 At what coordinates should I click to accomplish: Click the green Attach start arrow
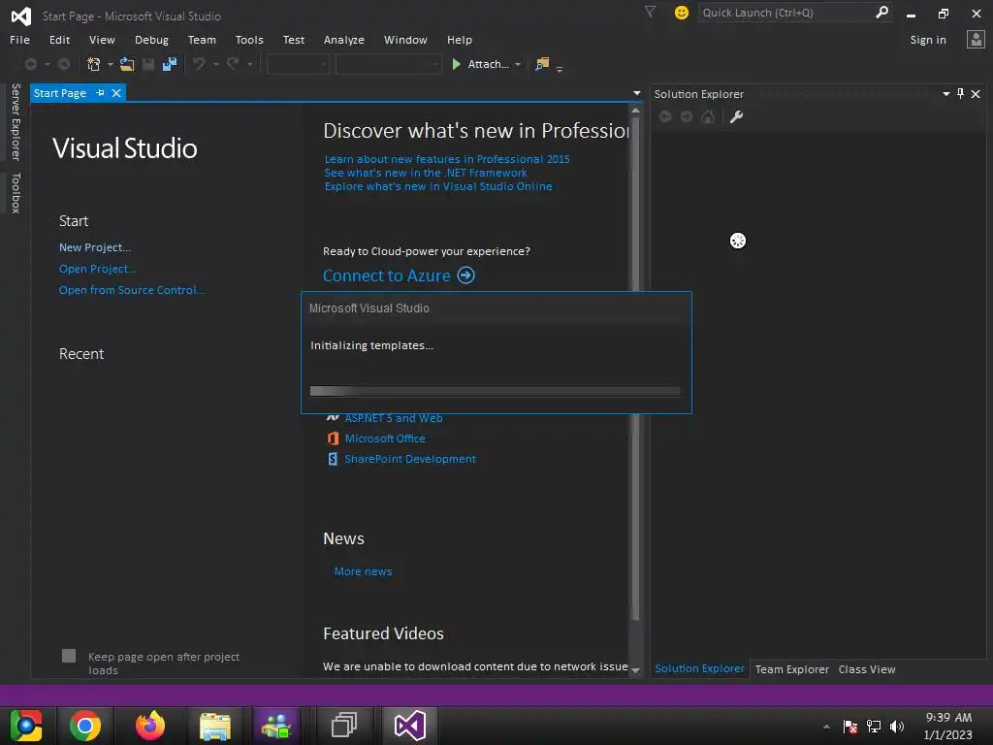click(x=456, y=64)
